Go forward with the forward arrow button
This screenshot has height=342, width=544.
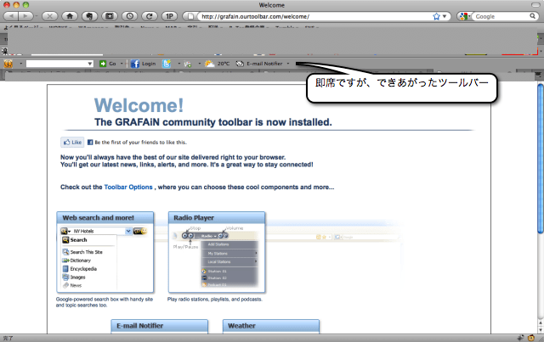click(25, 16)
